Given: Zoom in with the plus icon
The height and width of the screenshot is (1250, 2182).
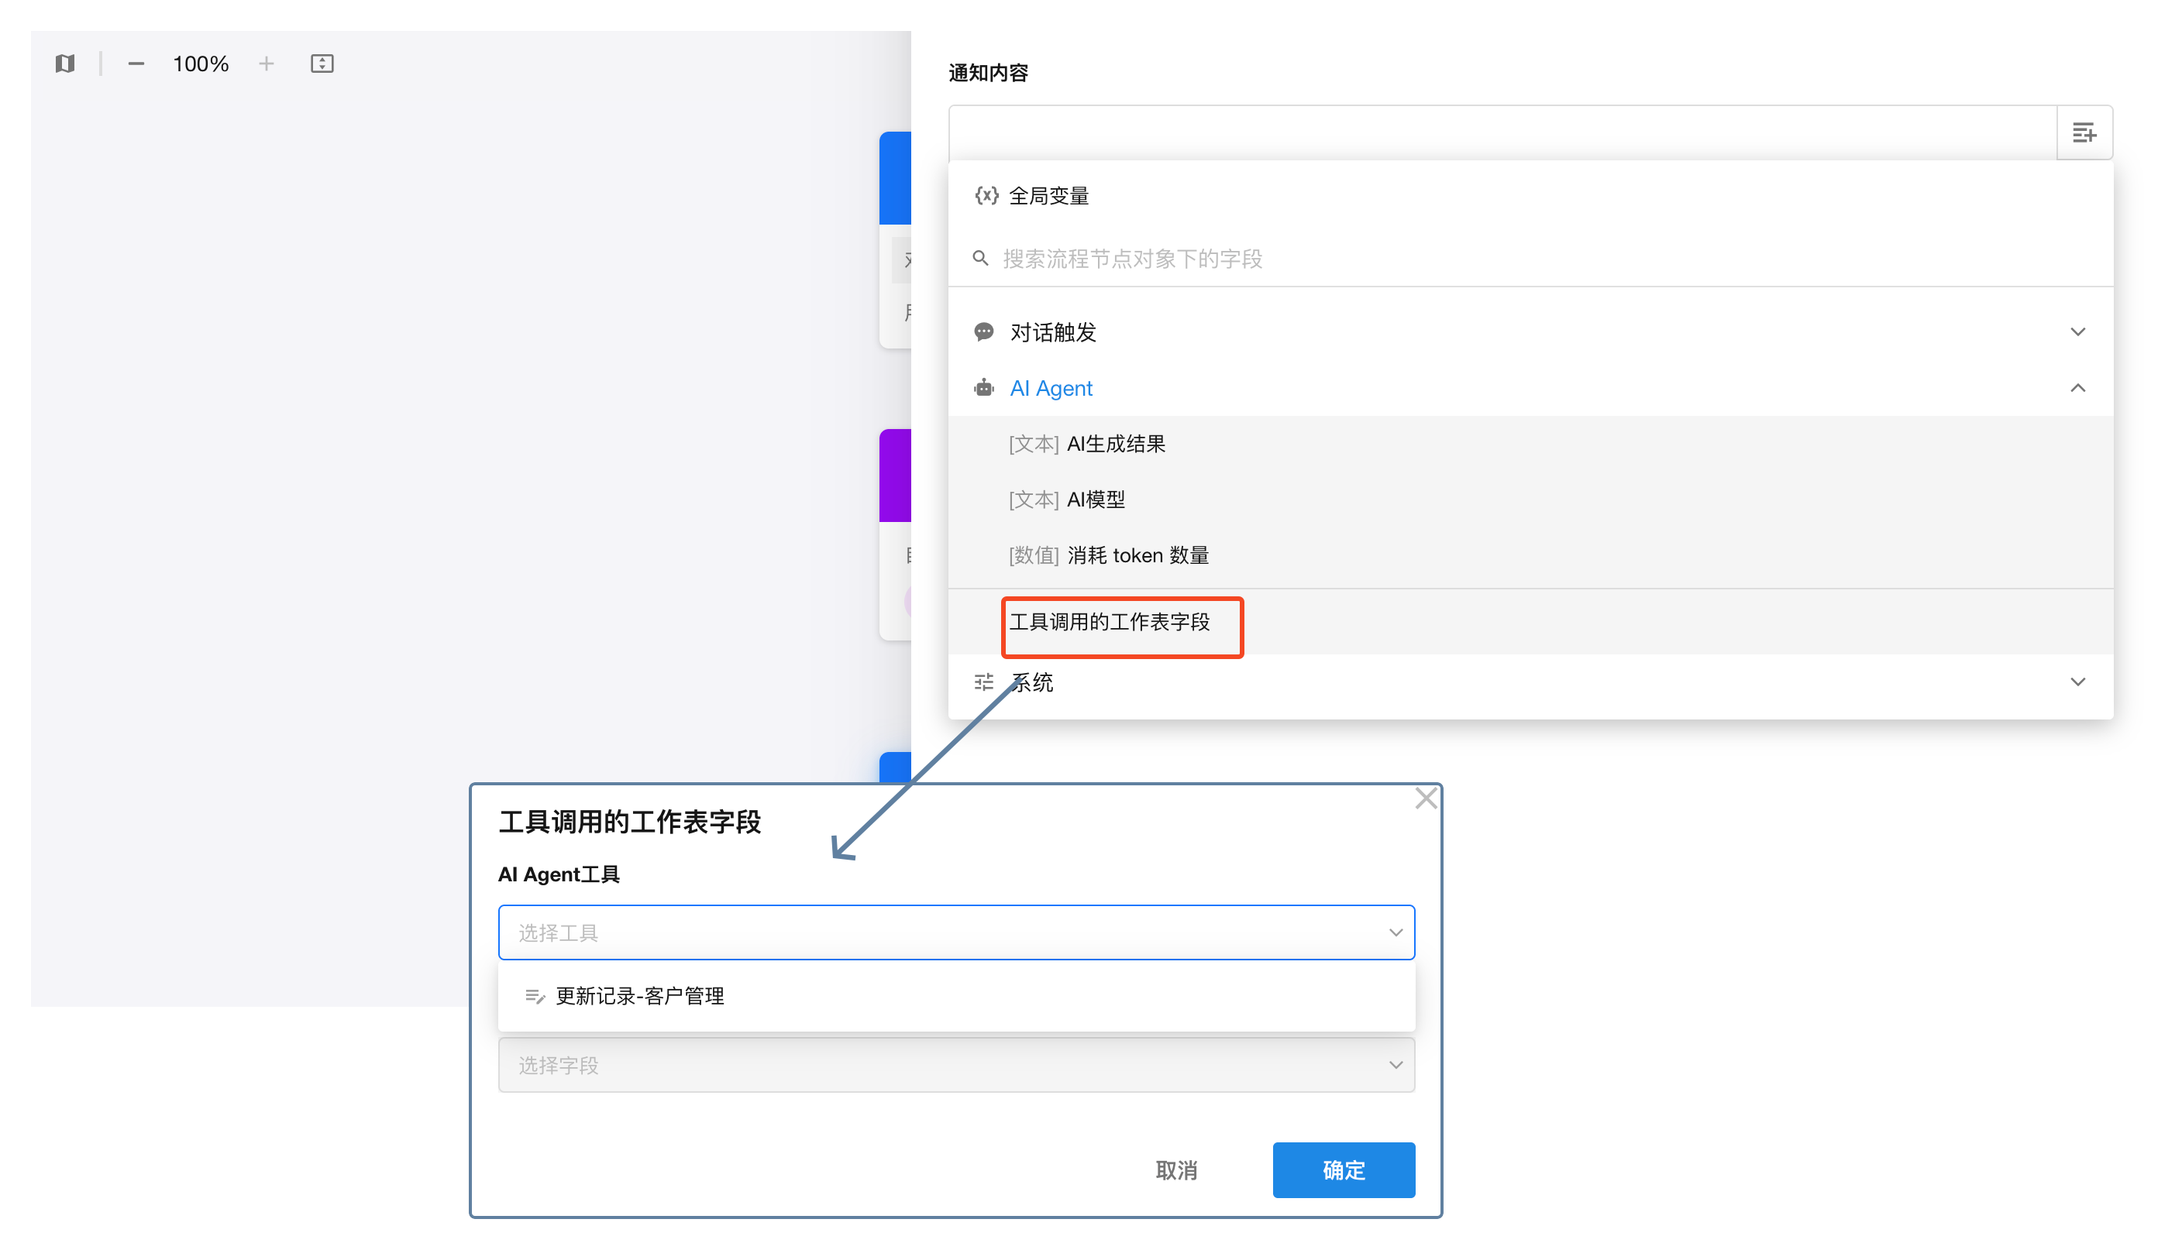Looking at the screenshot, I should pyautogui.click(x=267, y=64).
